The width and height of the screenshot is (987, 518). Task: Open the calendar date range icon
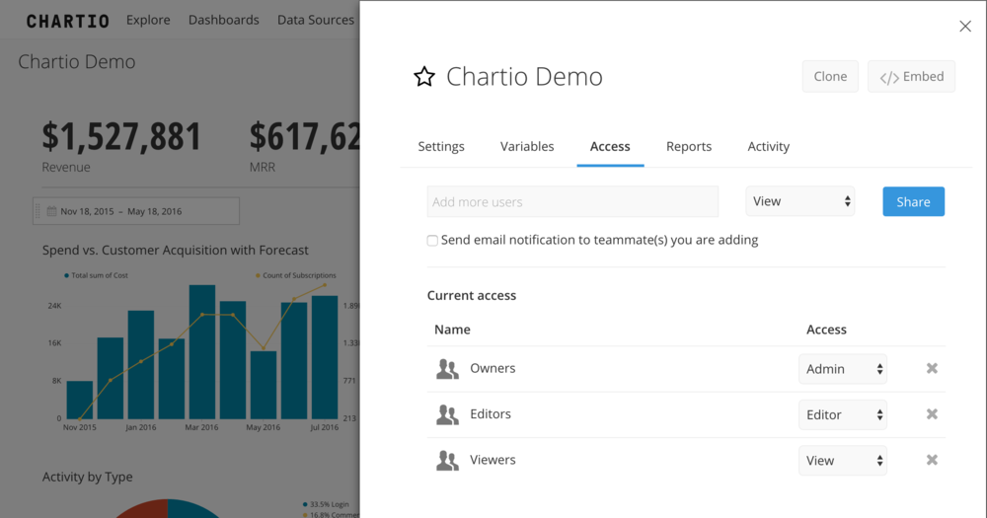point(51,211)
